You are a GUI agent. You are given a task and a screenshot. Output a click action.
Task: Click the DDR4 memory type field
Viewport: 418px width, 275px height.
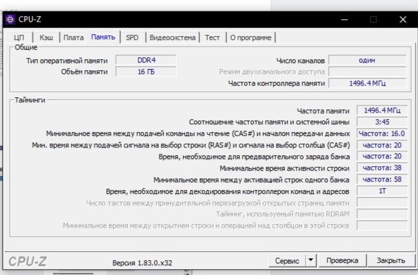[x=145, y=60]
